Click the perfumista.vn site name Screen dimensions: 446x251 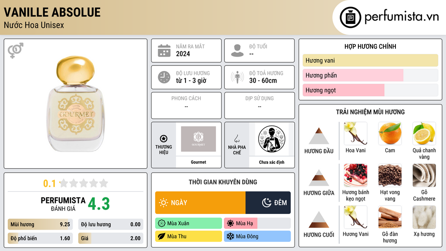point(402,17)
